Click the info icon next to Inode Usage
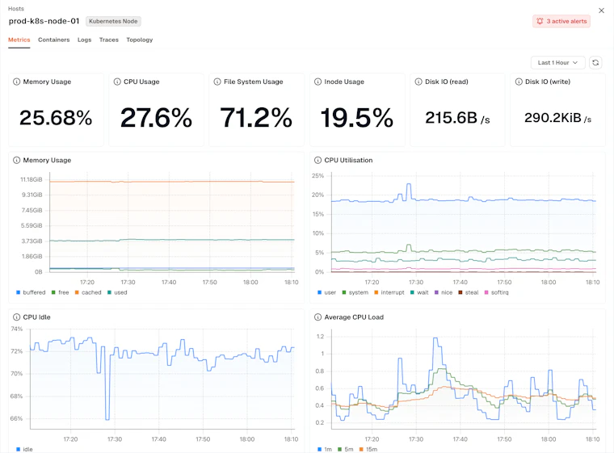614x453 pixels. 318,82
